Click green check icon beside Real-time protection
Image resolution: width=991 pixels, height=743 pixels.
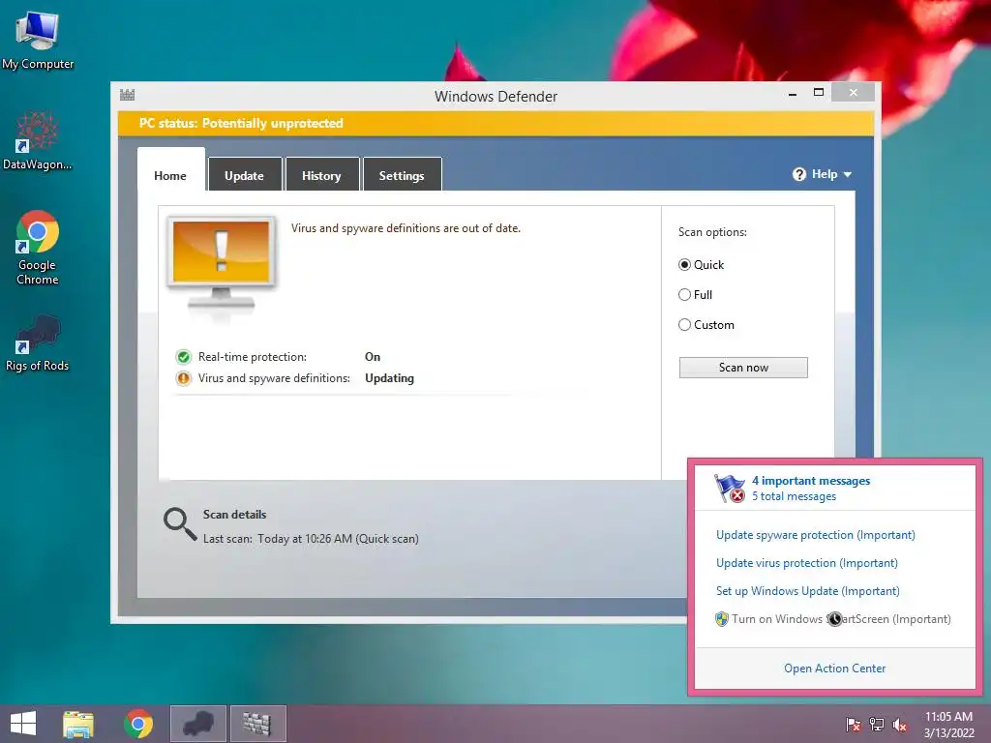point(183,357)
